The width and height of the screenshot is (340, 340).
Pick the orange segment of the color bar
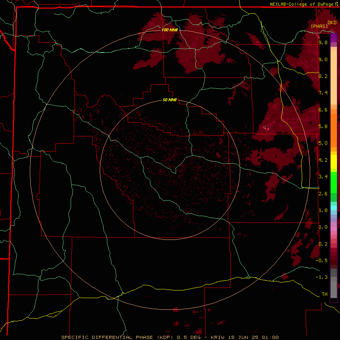pos(334,130)
